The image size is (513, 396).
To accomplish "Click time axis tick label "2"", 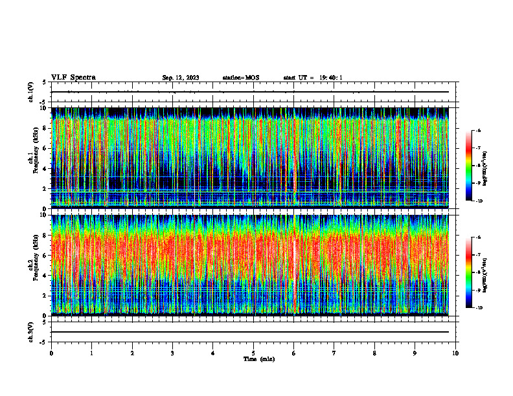I will pos(132,353).
